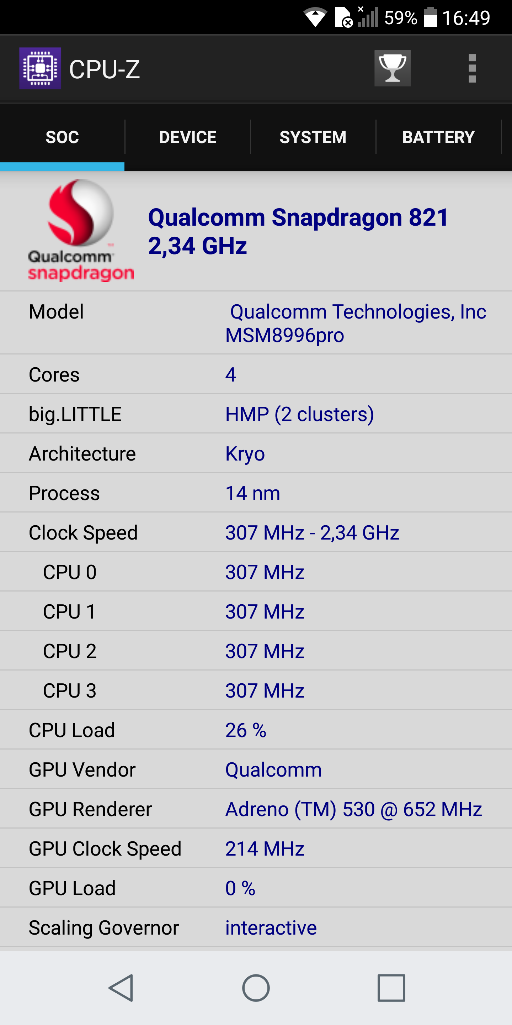Tap the trophy benchmark icon
The height and width of the screenshot is (1025, 512).
pos(392,68)
